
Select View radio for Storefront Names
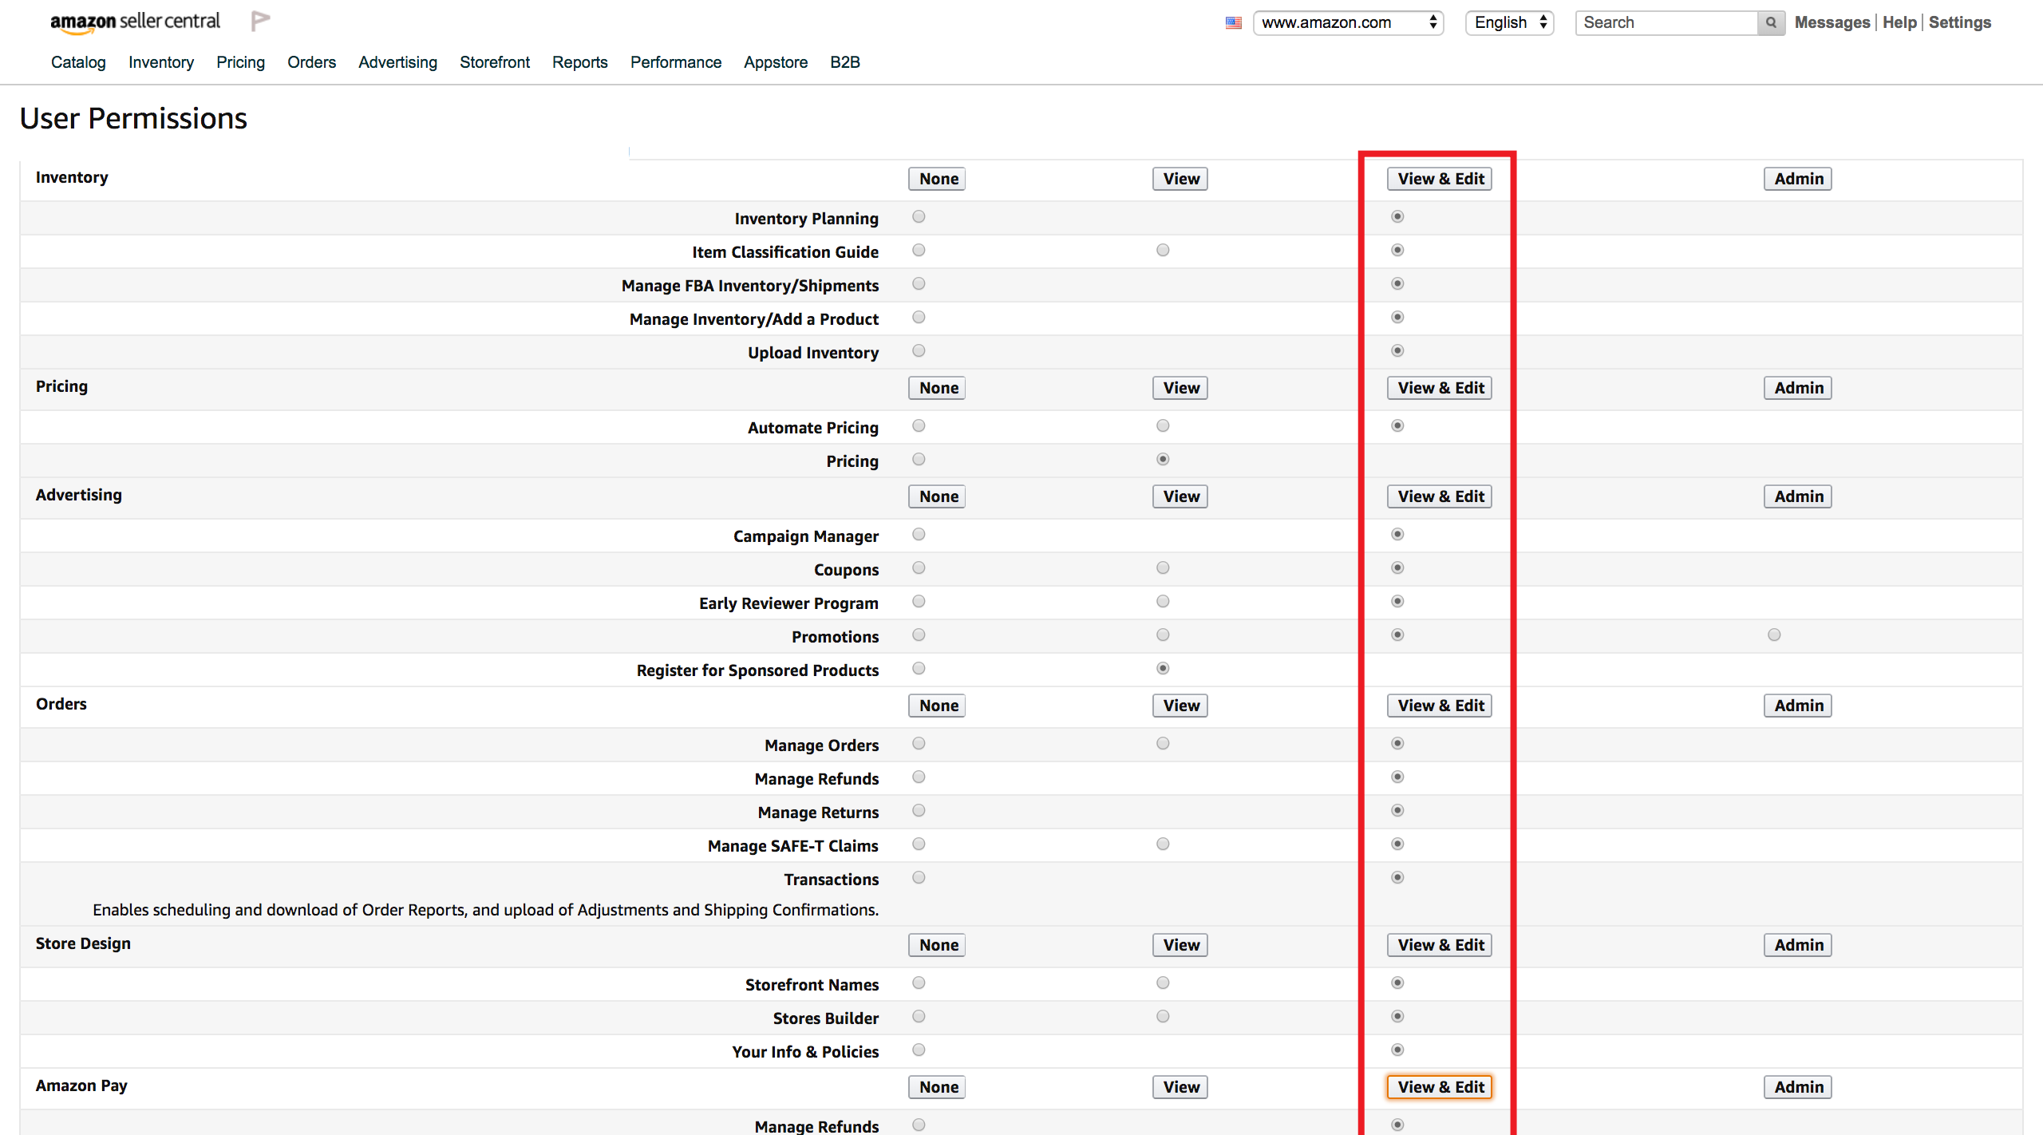1163,983
